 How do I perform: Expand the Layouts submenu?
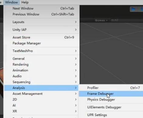41,22
